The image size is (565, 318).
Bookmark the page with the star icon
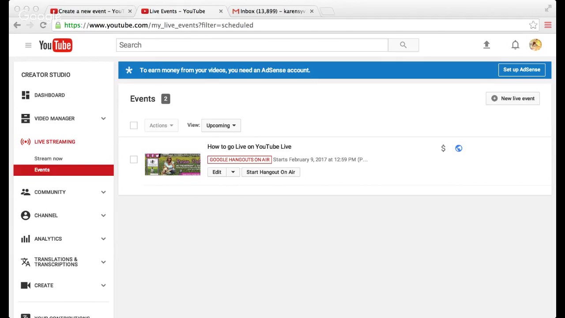pyautogui.click(x=533, y=25)
